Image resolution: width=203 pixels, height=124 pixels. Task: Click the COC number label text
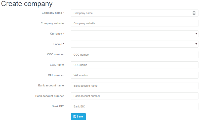click(x=55, y=54)
